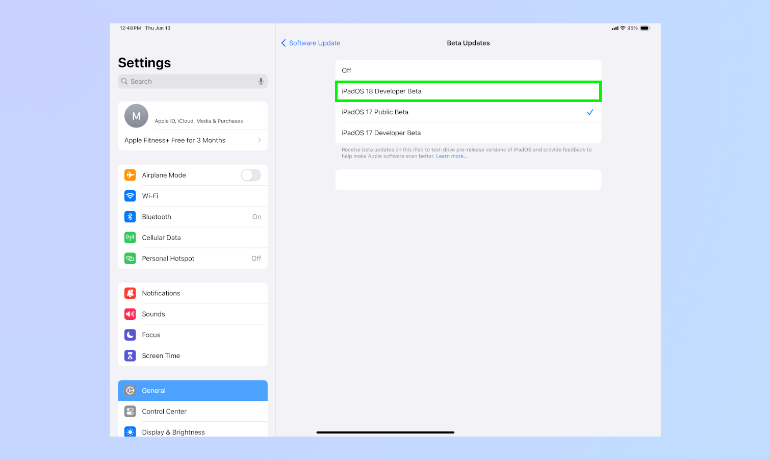770x459 pixels.
Task: Turn beta updates Off
Action: click(x=468, y=70)
